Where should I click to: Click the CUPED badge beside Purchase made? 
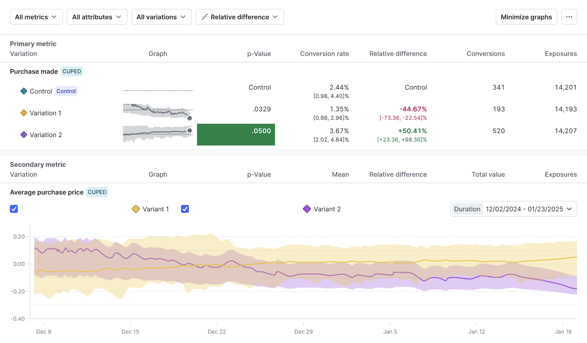pos(71,71)
